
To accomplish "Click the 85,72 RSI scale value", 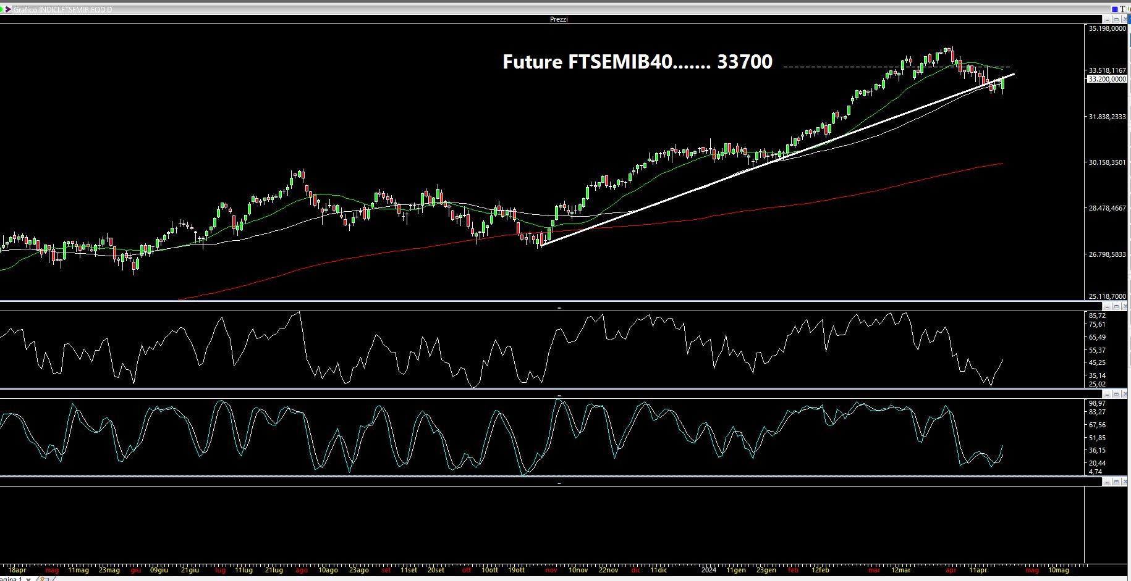I will point(1097,316).
